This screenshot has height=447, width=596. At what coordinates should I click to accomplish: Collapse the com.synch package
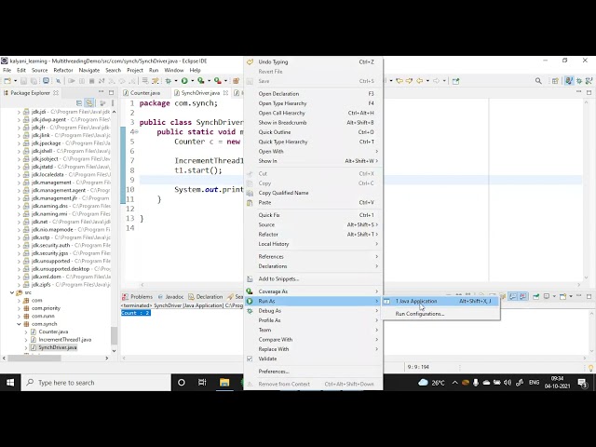coord(19,324)
